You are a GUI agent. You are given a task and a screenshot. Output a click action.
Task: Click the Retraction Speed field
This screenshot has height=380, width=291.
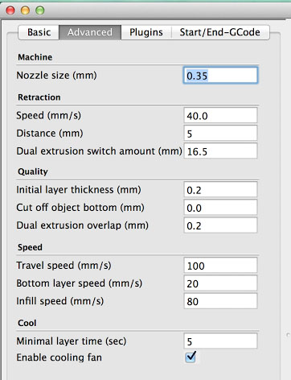[x=220, y=116]
